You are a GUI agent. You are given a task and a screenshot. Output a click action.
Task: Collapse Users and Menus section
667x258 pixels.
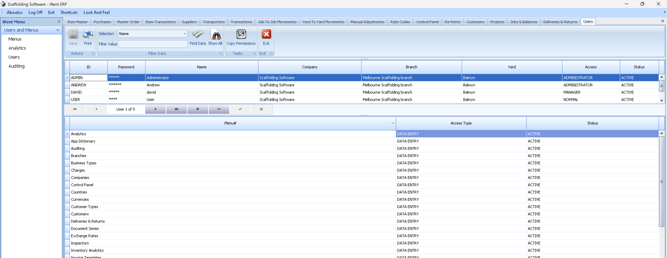(58, 30)
